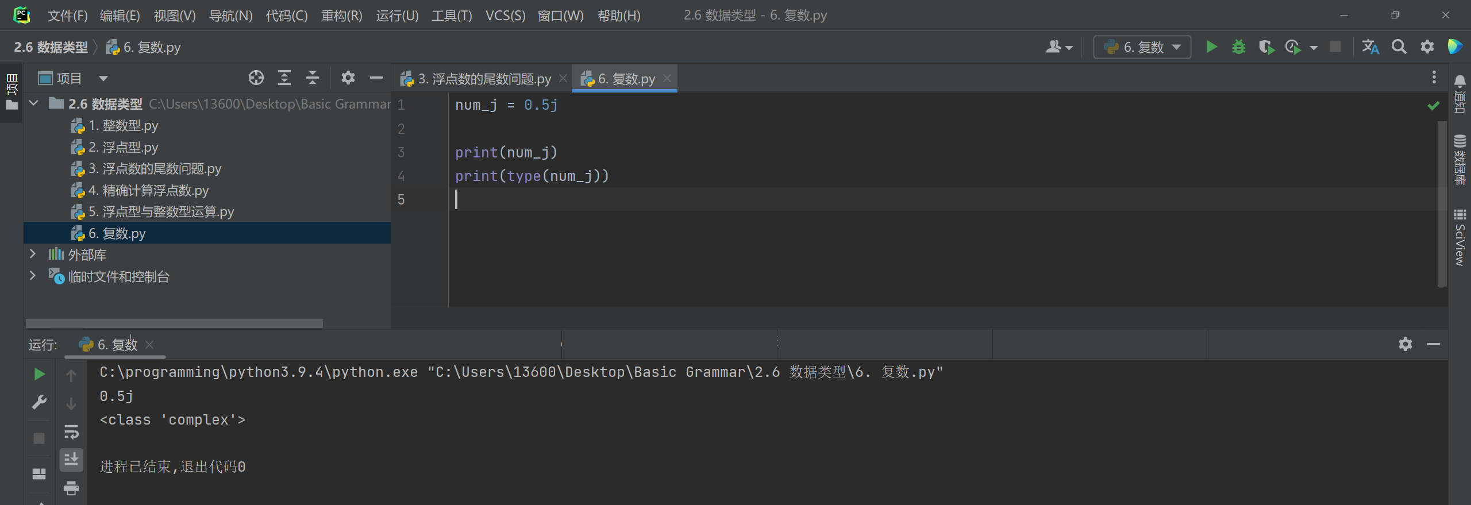
Task: Open project panel options gear
Action: (348, 78)
